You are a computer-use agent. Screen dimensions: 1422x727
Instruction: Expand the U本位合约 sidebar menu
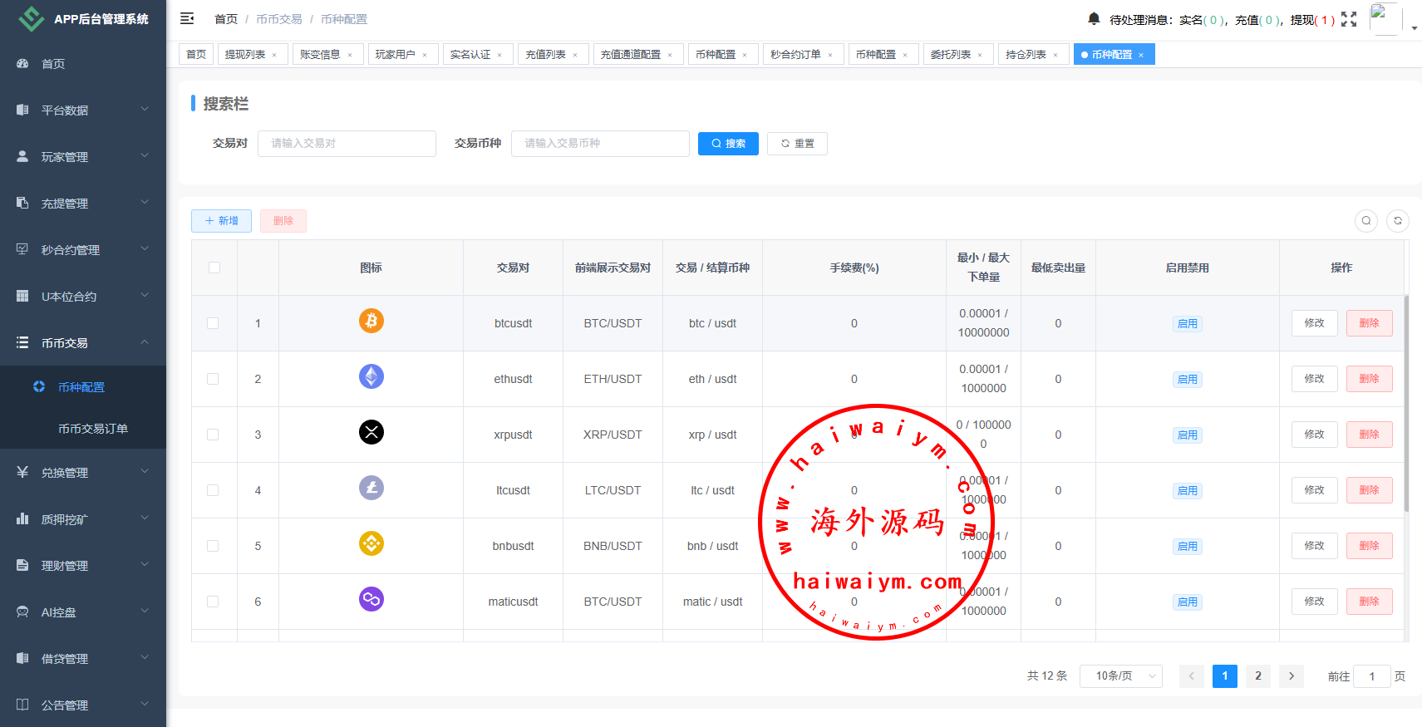tap(83, 296)
